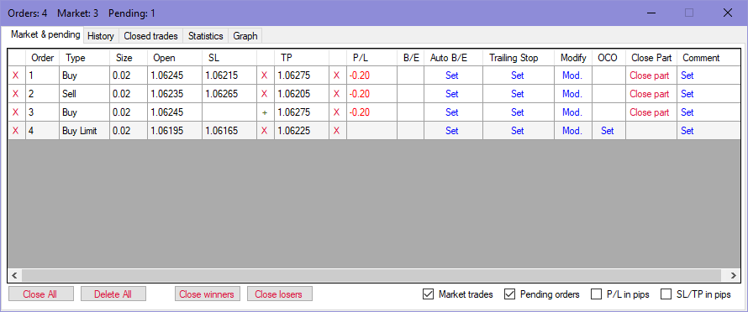The image size is (748, 312).
Task: Close the order manager window
Action: click(728, 13)
